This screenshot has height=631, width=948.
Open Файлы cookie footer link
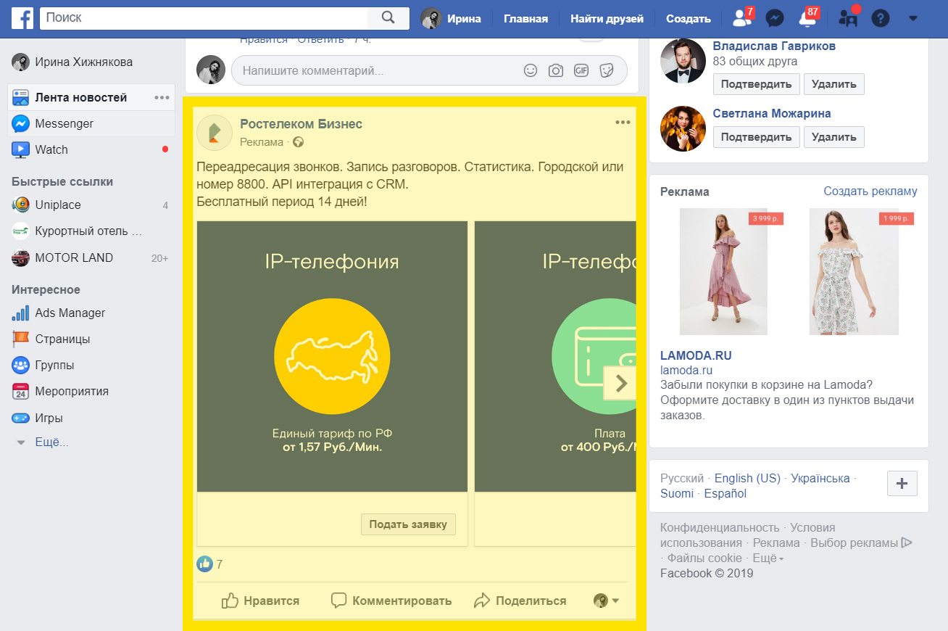[704, 558]
